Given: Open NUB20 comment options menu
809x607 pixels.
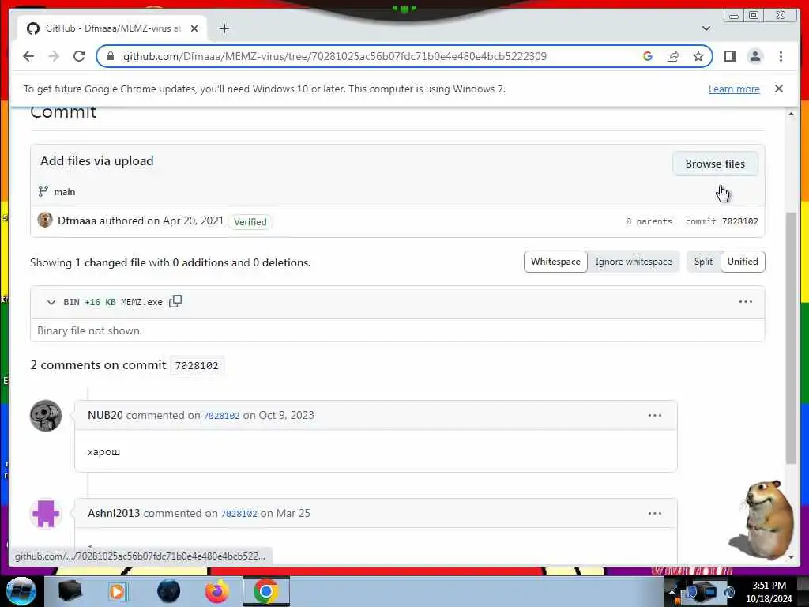Looking at the screenshot, I should (x=655, y=415).
